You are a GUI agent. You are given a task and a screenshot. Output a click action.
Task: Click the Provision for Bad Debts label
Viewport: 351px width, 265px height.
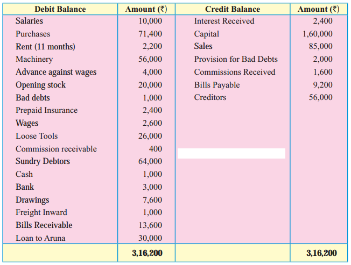[236, 59]
